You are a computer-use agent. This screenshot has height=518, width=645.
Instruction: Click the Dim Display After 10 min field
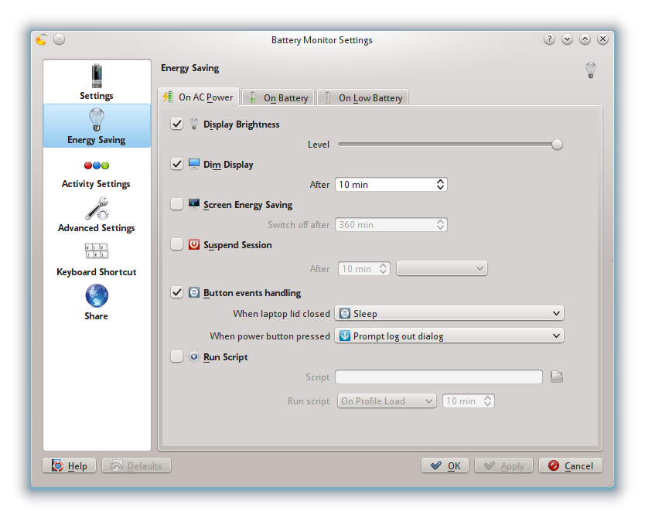(391, 184)
